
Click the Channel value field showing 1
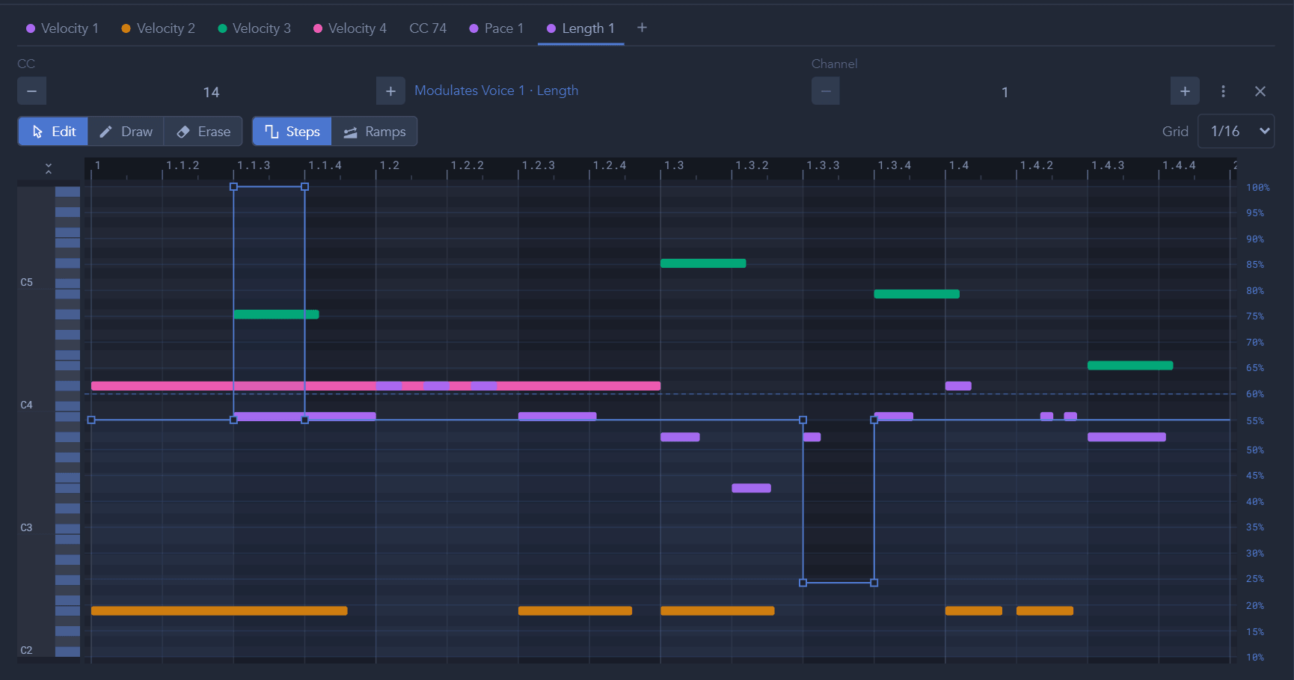(x=1005, y=92)
